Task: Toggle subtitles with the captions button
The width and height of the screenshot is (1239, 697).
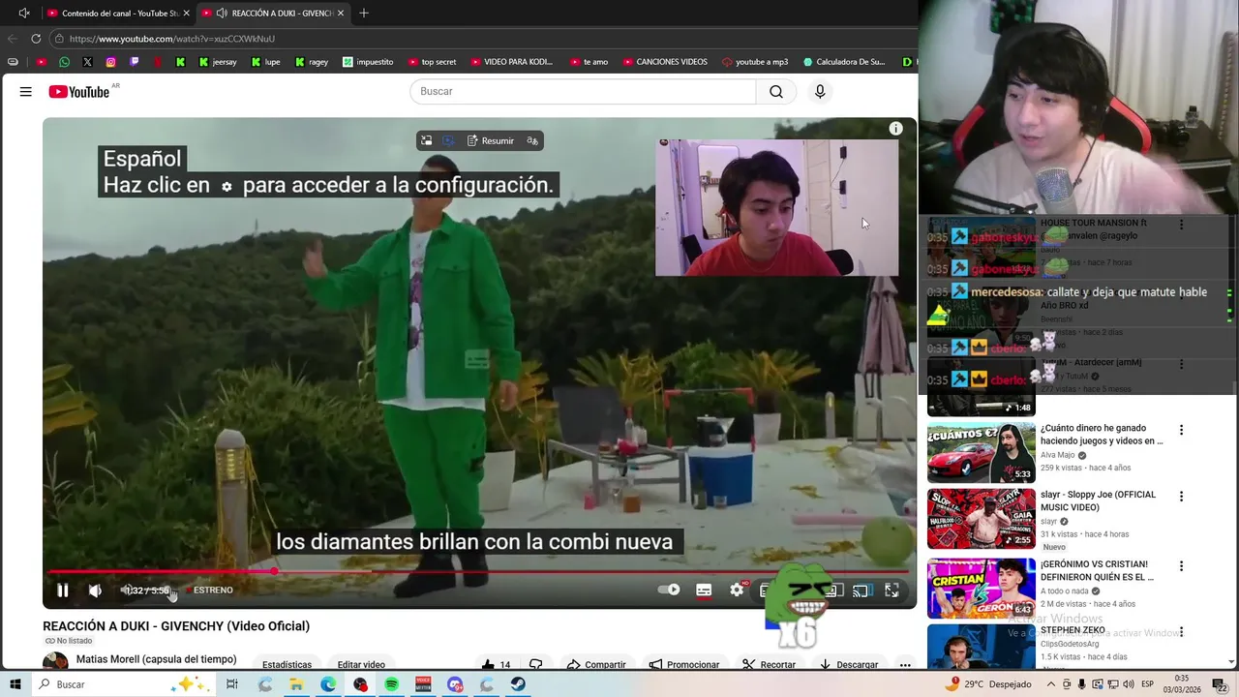Action: point(704,590)
